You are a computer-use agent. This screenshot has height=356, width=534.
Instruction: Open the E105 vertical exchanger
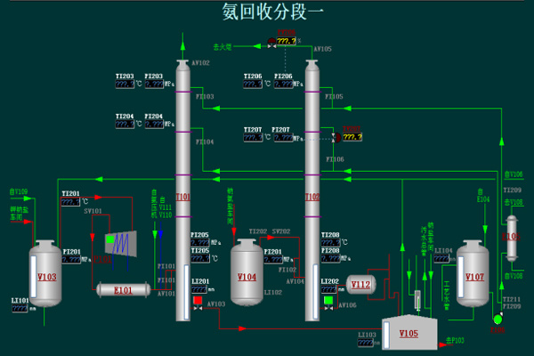pyautogui.click(x=512, y=239)
